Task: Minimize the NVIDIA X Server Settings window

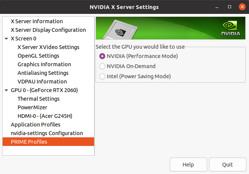Action: [x=217, y=7]
